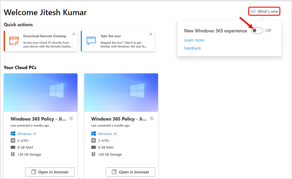Click the first Cloud PC's Last connected text
The image size is (292, 179).
coord(30,126)
